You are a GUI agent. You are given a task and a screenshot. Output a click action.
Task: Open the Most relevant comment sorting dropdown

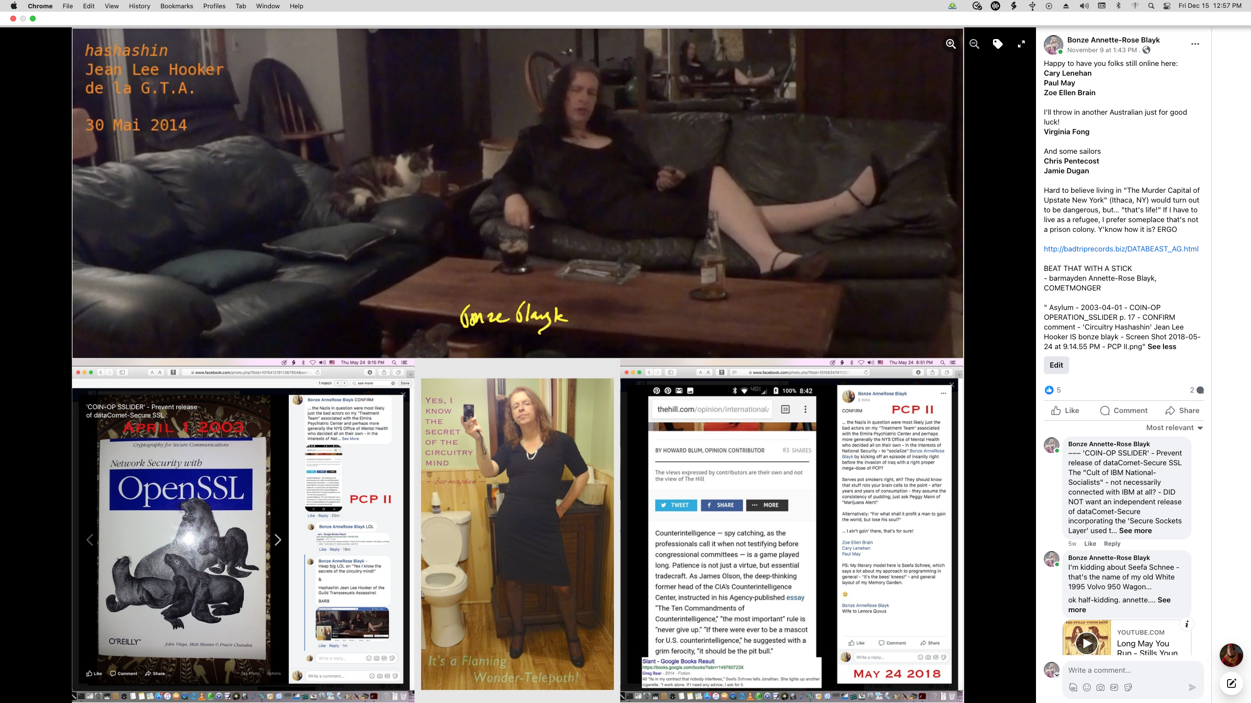pyautogui.click(x=1174, y=428)
